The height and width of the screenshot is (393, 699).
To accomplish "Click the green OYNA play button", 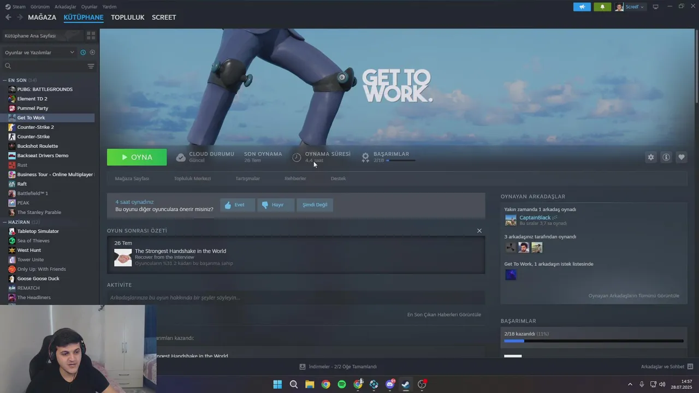I will coord(137,157).
